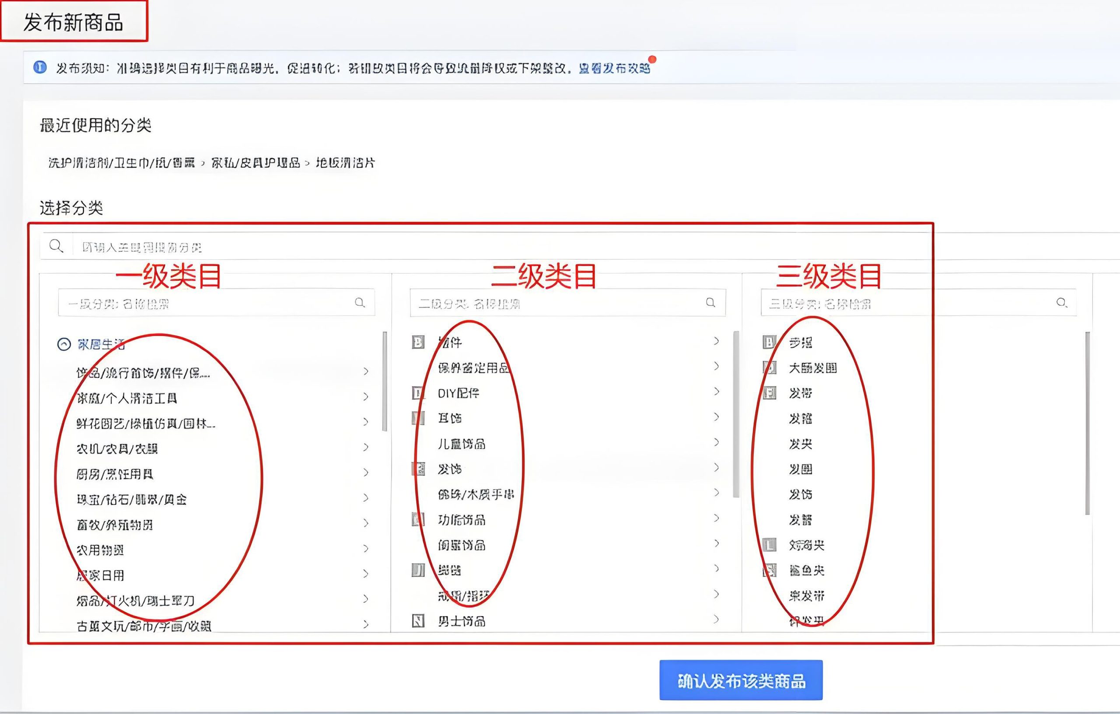Select 功能饰品 in second-level list

pyautogui.click(x=462, y=520)
